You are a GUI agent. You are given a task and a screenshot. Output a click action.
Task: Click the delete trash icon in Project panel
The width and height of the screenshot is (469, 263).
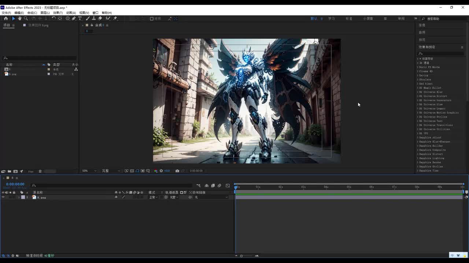[40, 171]
